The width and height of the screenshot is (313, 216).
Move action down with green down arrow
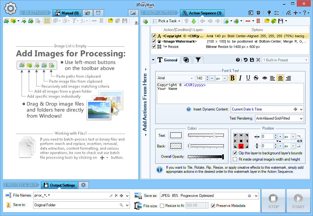pyautogui.click(x=194, y=21)
